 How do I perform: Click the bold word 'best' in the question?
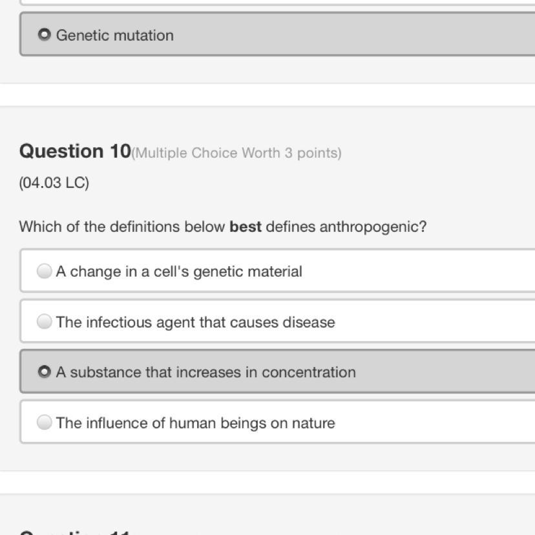pyautogui.click(x=246, y=227)
